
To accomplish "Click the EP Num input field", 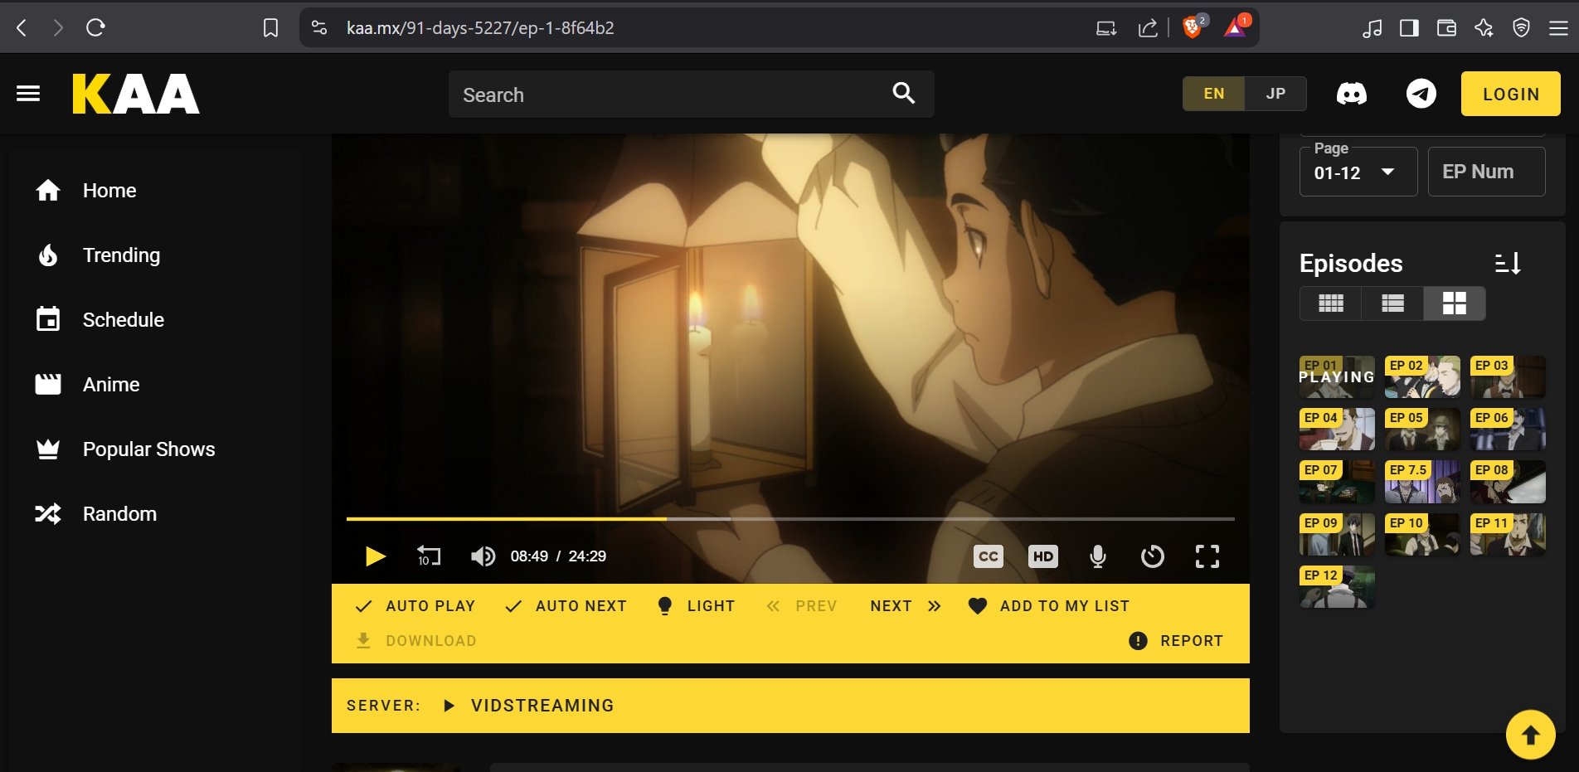I will coord(1487,172).
